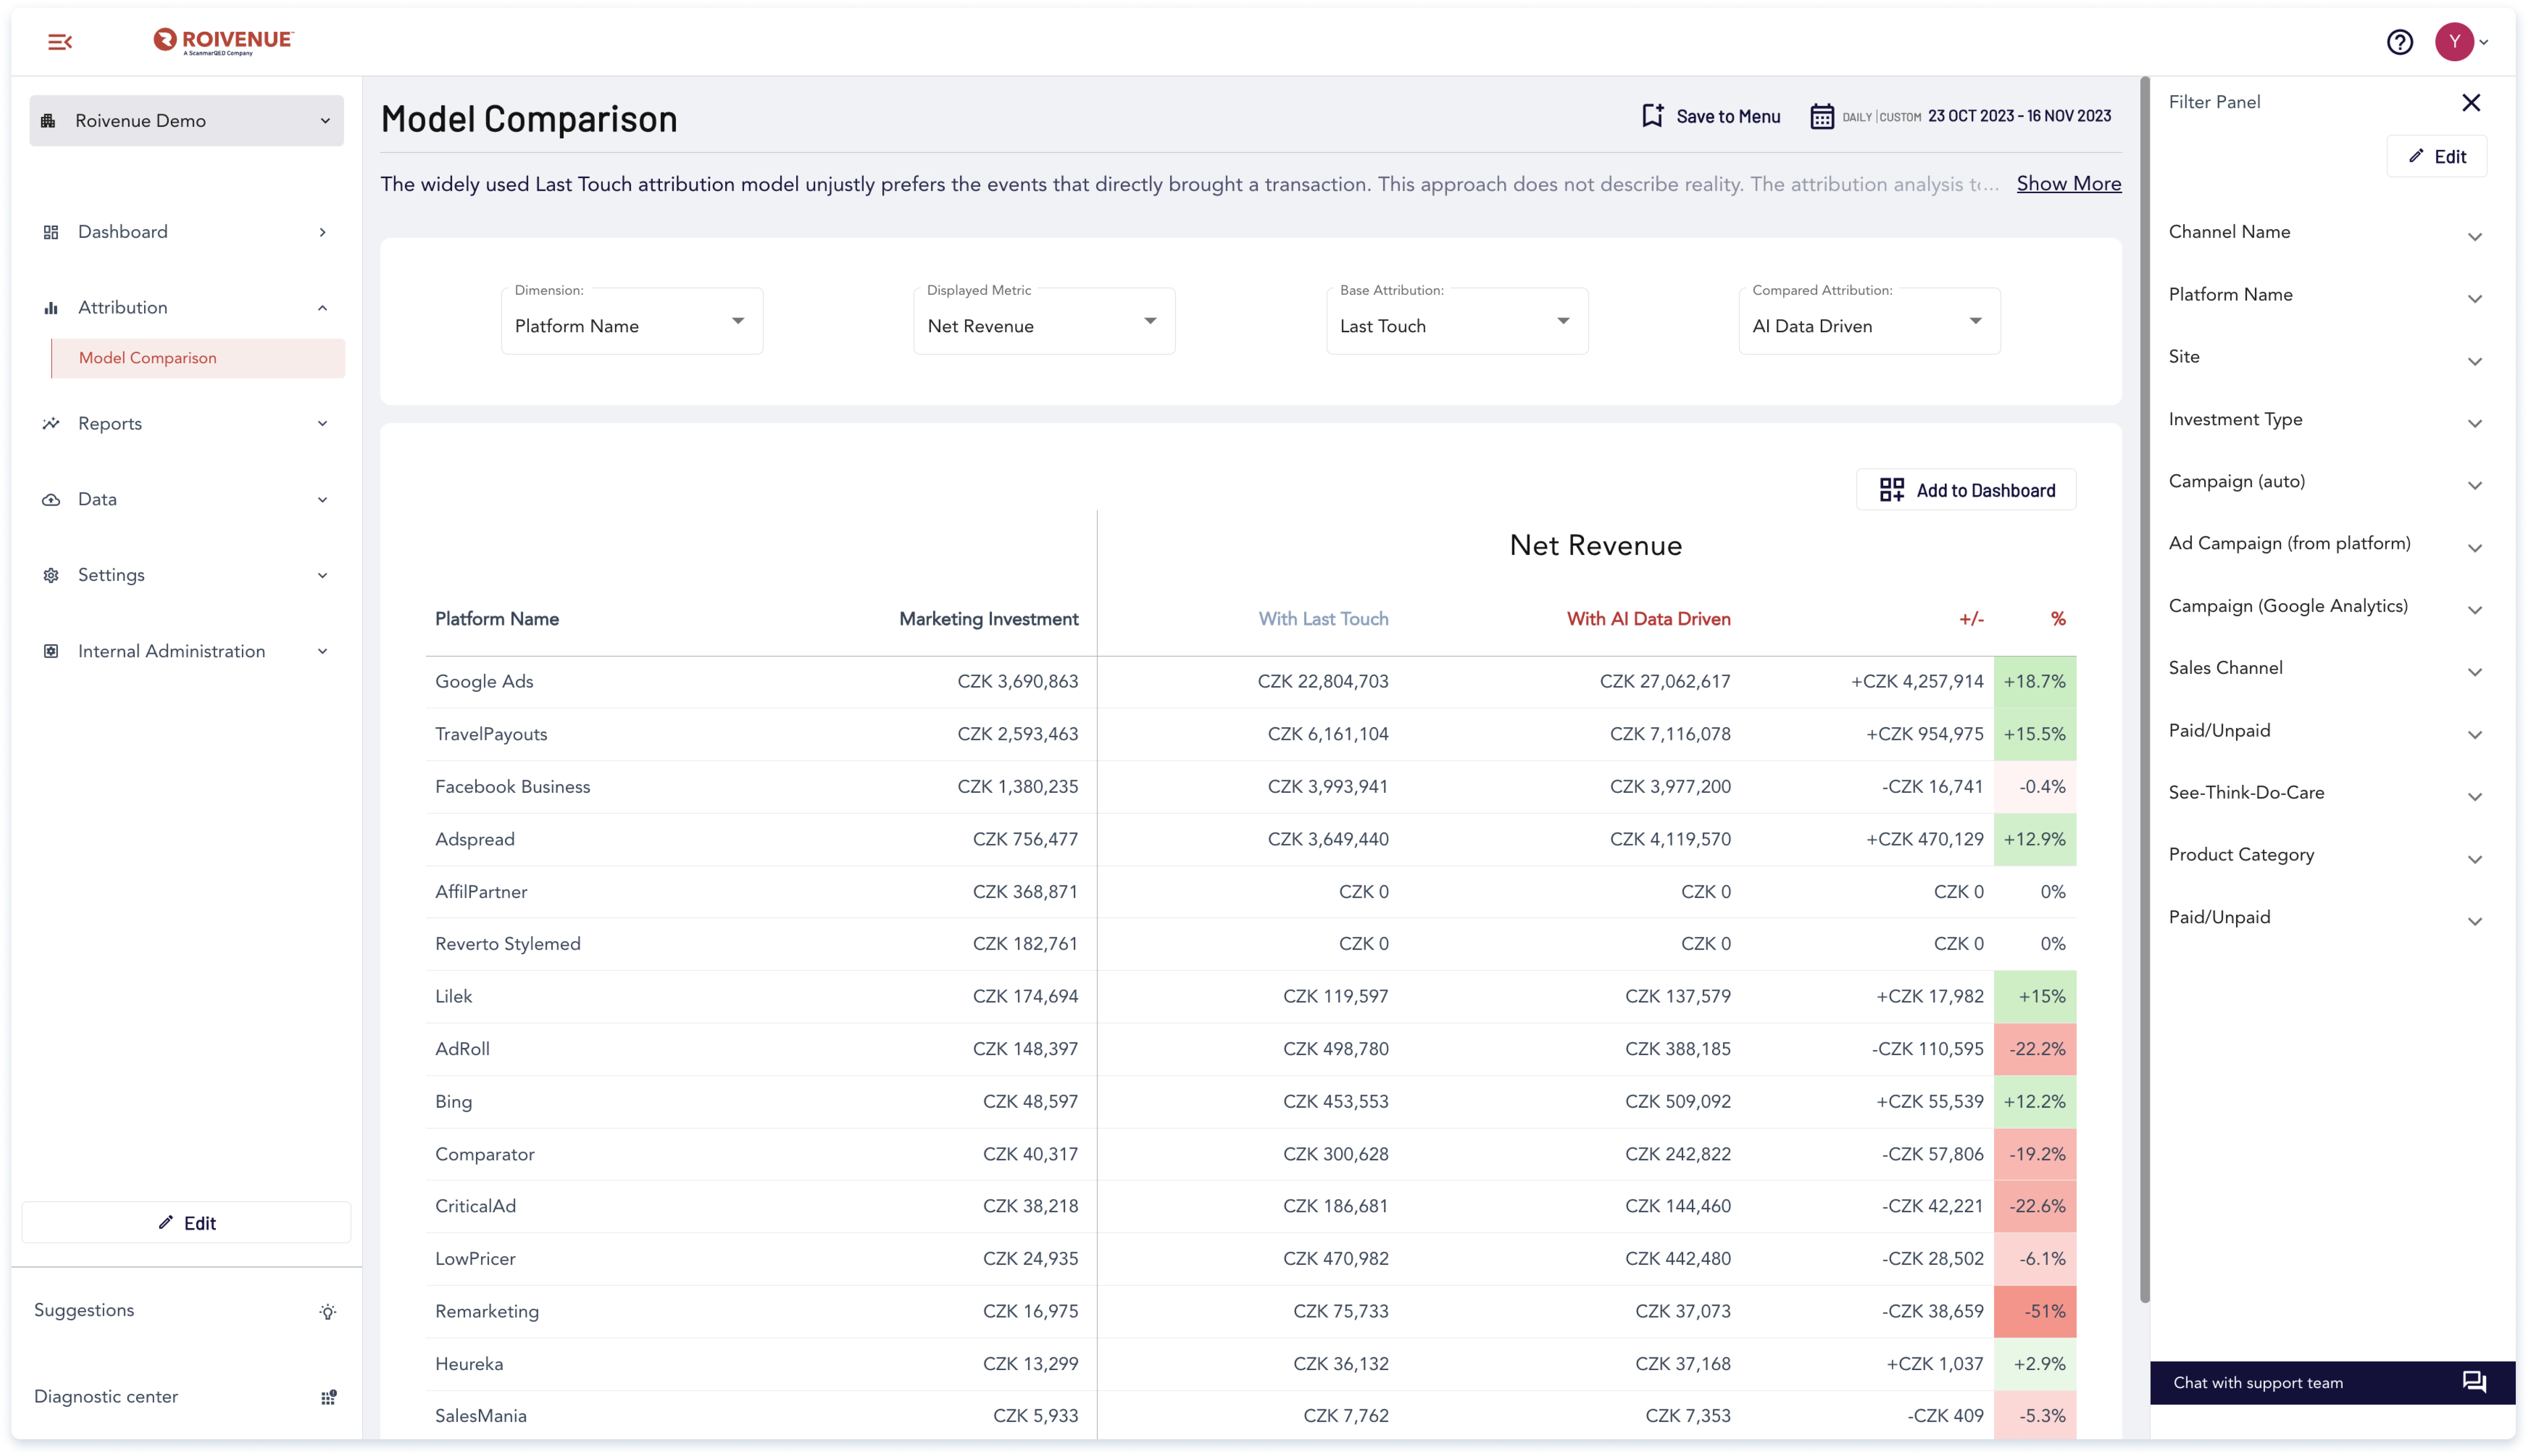Open Suggestions lightbulb icon

[x=328, y=1311]
